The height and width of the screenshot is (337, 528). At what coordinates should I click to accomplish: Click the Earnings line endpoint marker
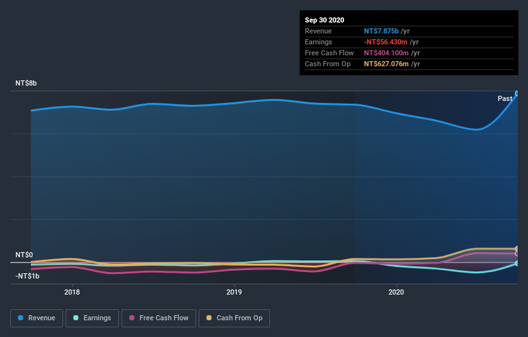click(x=517, y=263)
